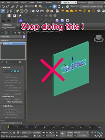The height and width of the screenshot is (140, 105).
Task: Click the Auto Key button
Action: pos(70,132)
